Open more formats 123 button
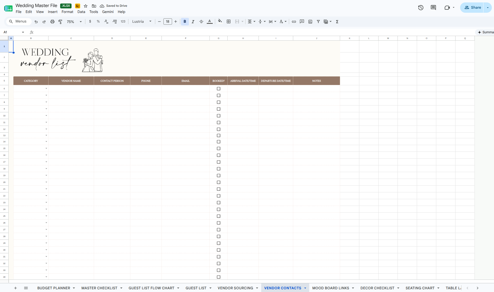The height and width of the screenshot is (292, 494). pyautogui.click(x=123, y=22)
